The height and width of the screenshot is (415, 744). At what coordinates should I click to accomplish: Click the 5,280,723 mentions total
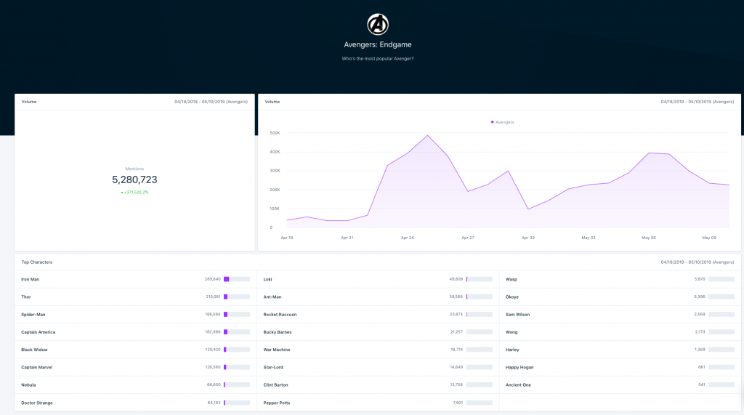tap(134, 180)
